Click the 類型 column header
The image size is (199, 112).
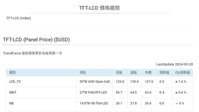coord(13,73)
